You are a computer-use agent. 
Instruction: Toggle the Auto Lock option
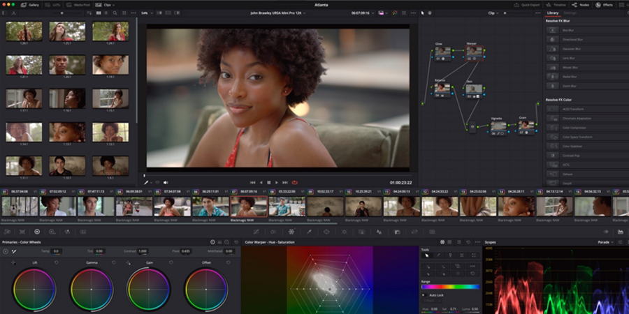(424, 295)
